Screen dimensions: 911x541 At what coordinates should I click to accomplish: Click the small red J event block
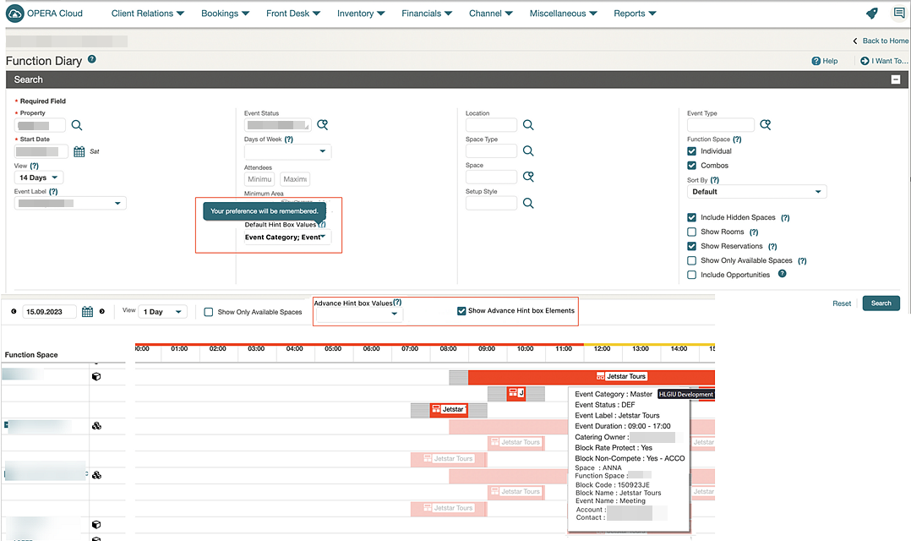[516, 393]
